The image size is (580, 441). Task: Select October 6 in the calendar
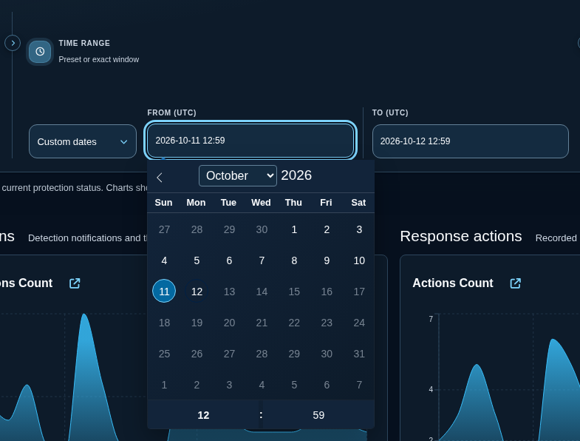pos(229,260)
